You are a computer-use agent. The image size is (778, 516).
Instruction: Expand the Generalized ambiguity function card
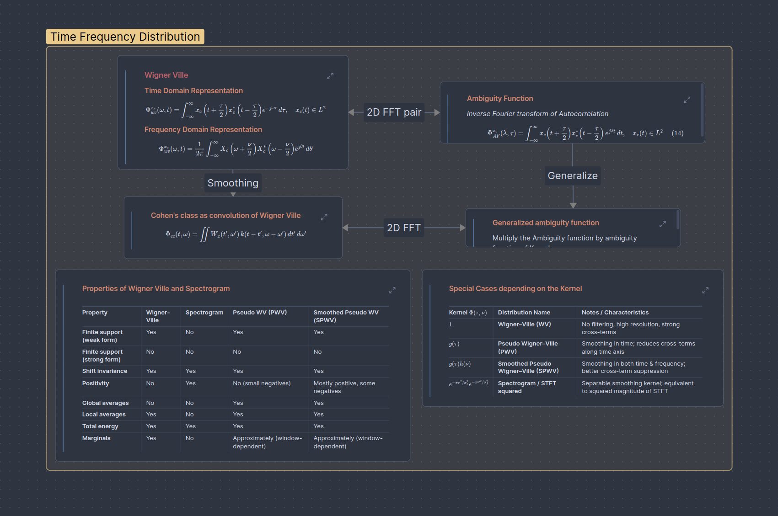tap(662, 224)
